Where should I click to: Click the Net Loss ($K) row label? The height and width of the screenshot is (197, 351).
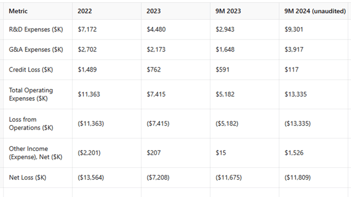click(x=27, y=177)
